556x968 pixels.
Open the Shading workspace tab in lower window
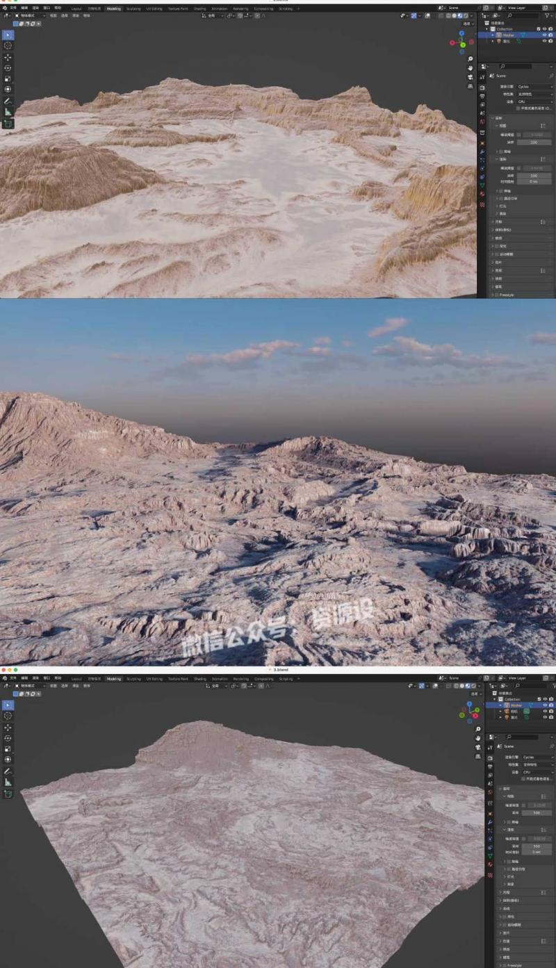point(200,679)
